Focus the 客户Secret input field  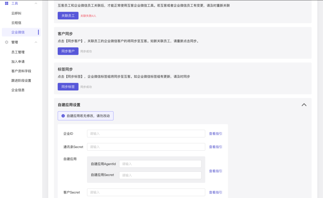click(146, 192)
